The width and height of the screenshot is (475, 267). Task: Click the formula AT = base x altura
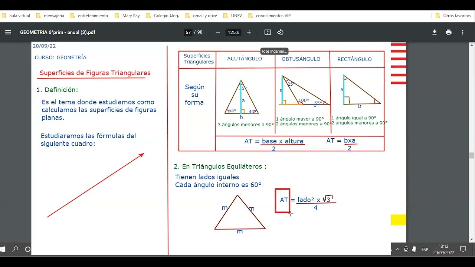(274, 144)
